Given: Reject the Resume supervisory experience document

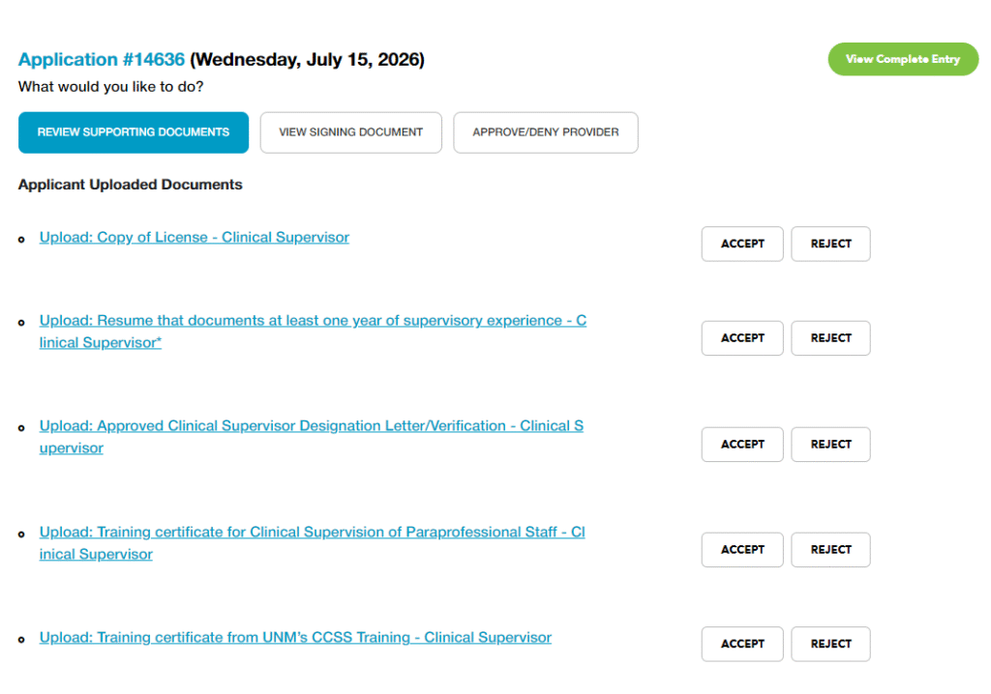Looking at the screenshot, I should click(830, 338).
